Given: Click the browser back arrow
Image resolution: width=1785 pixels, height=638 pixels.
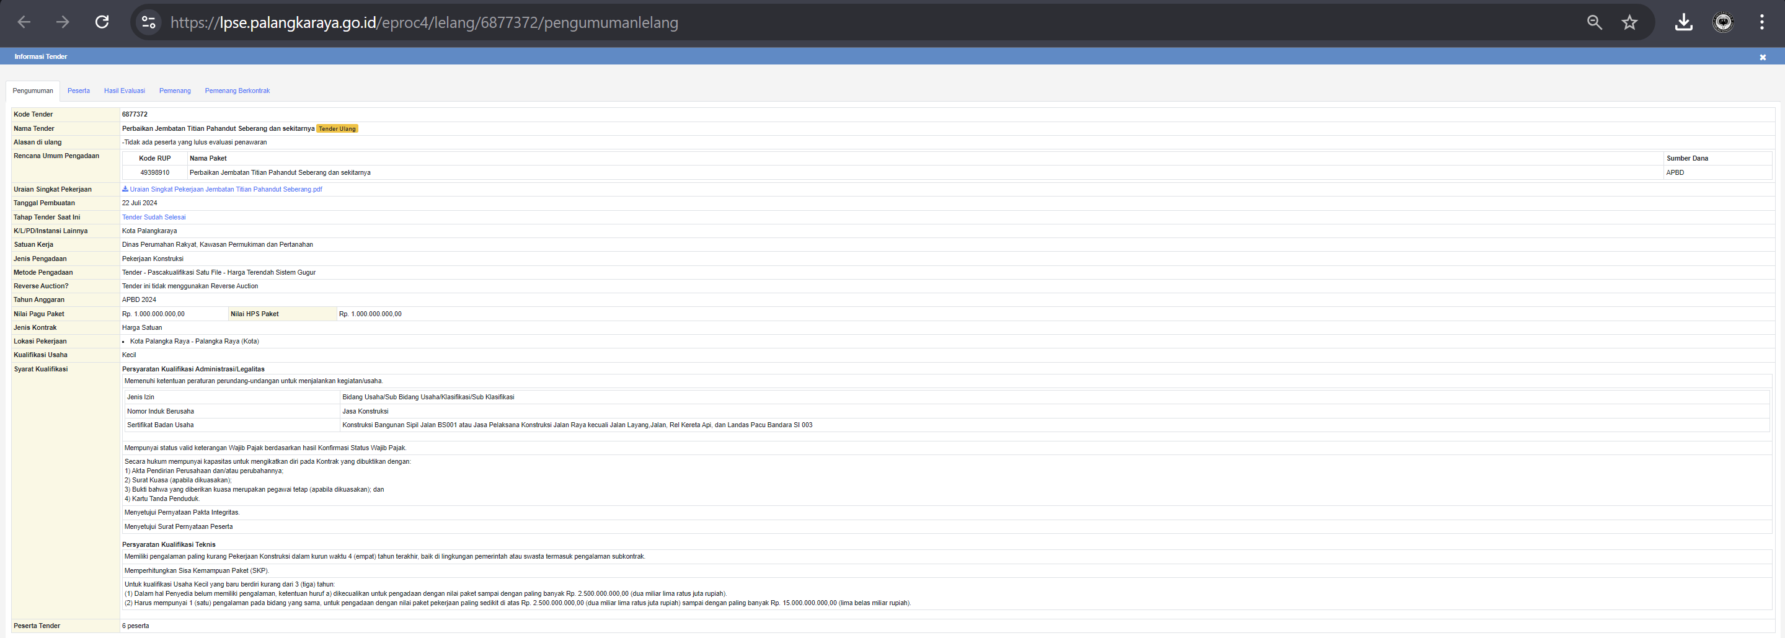Looking at the screenshot, I should [24, 22].
